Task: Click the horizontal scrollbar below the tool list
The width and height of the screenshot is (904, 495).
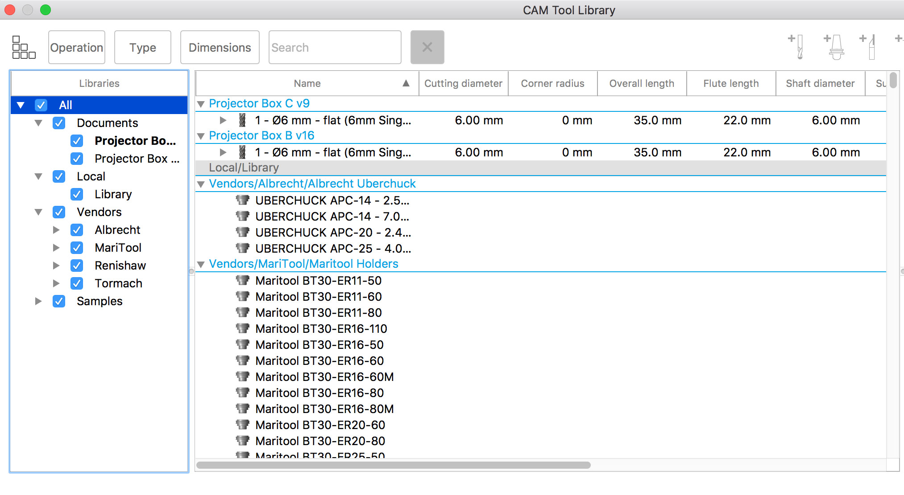Action: tap(393, 465)
